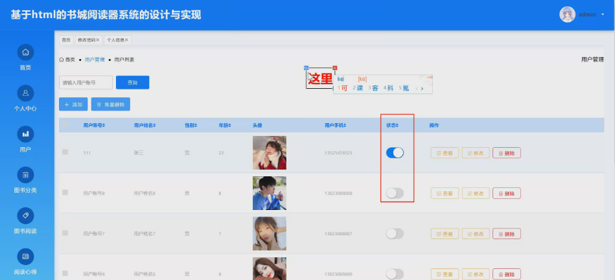
Task: Close the 个人信息 tab with its X
Action: click(126, 40)
